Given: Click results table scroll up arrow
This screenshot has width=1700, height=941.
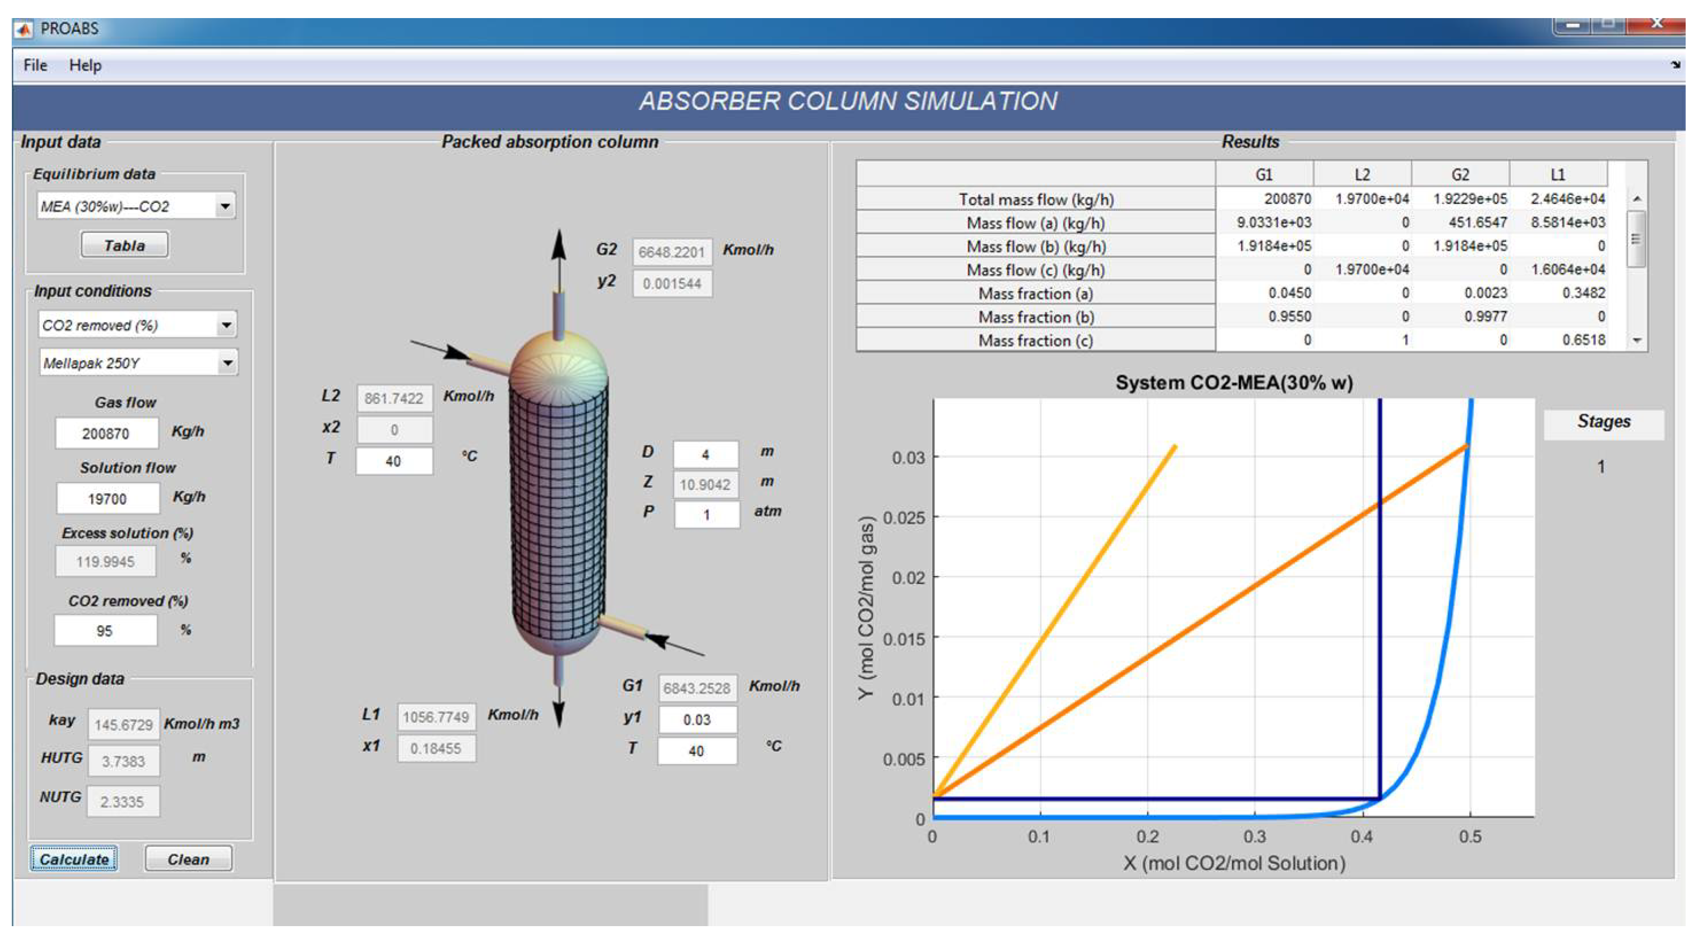Looking at the screenshot, I should pyautogui.click(x=1637, y=199).
